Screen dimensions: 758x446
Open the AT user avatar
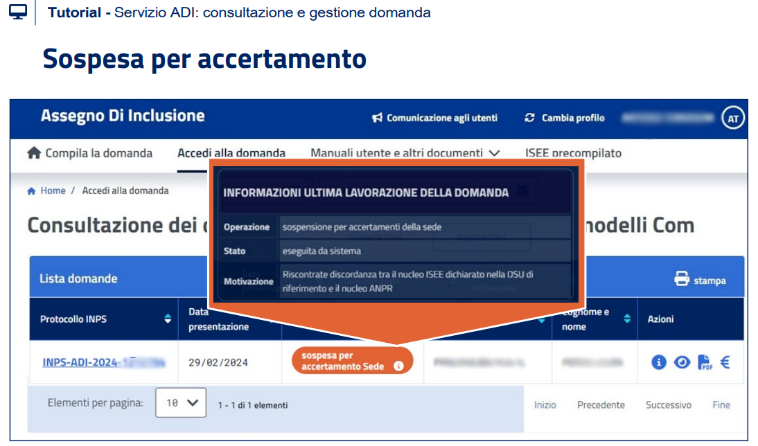click(x=733, y=118)
